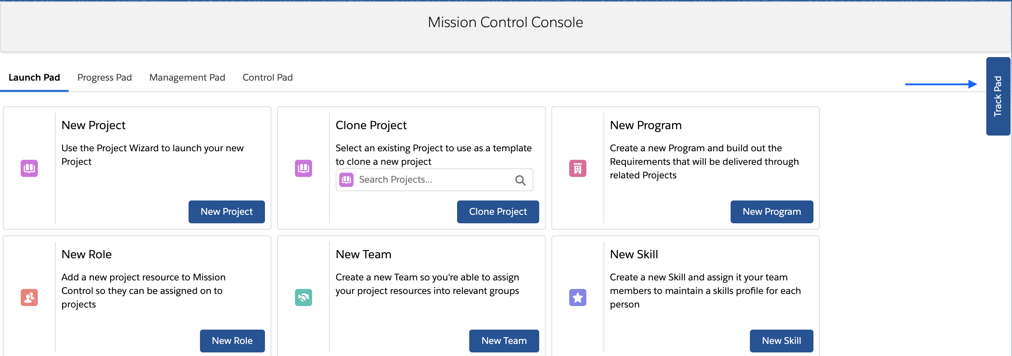Viewport: 1012px width, 356px height.
Task: Click the New Program button
Action: [x=771, y=212]
